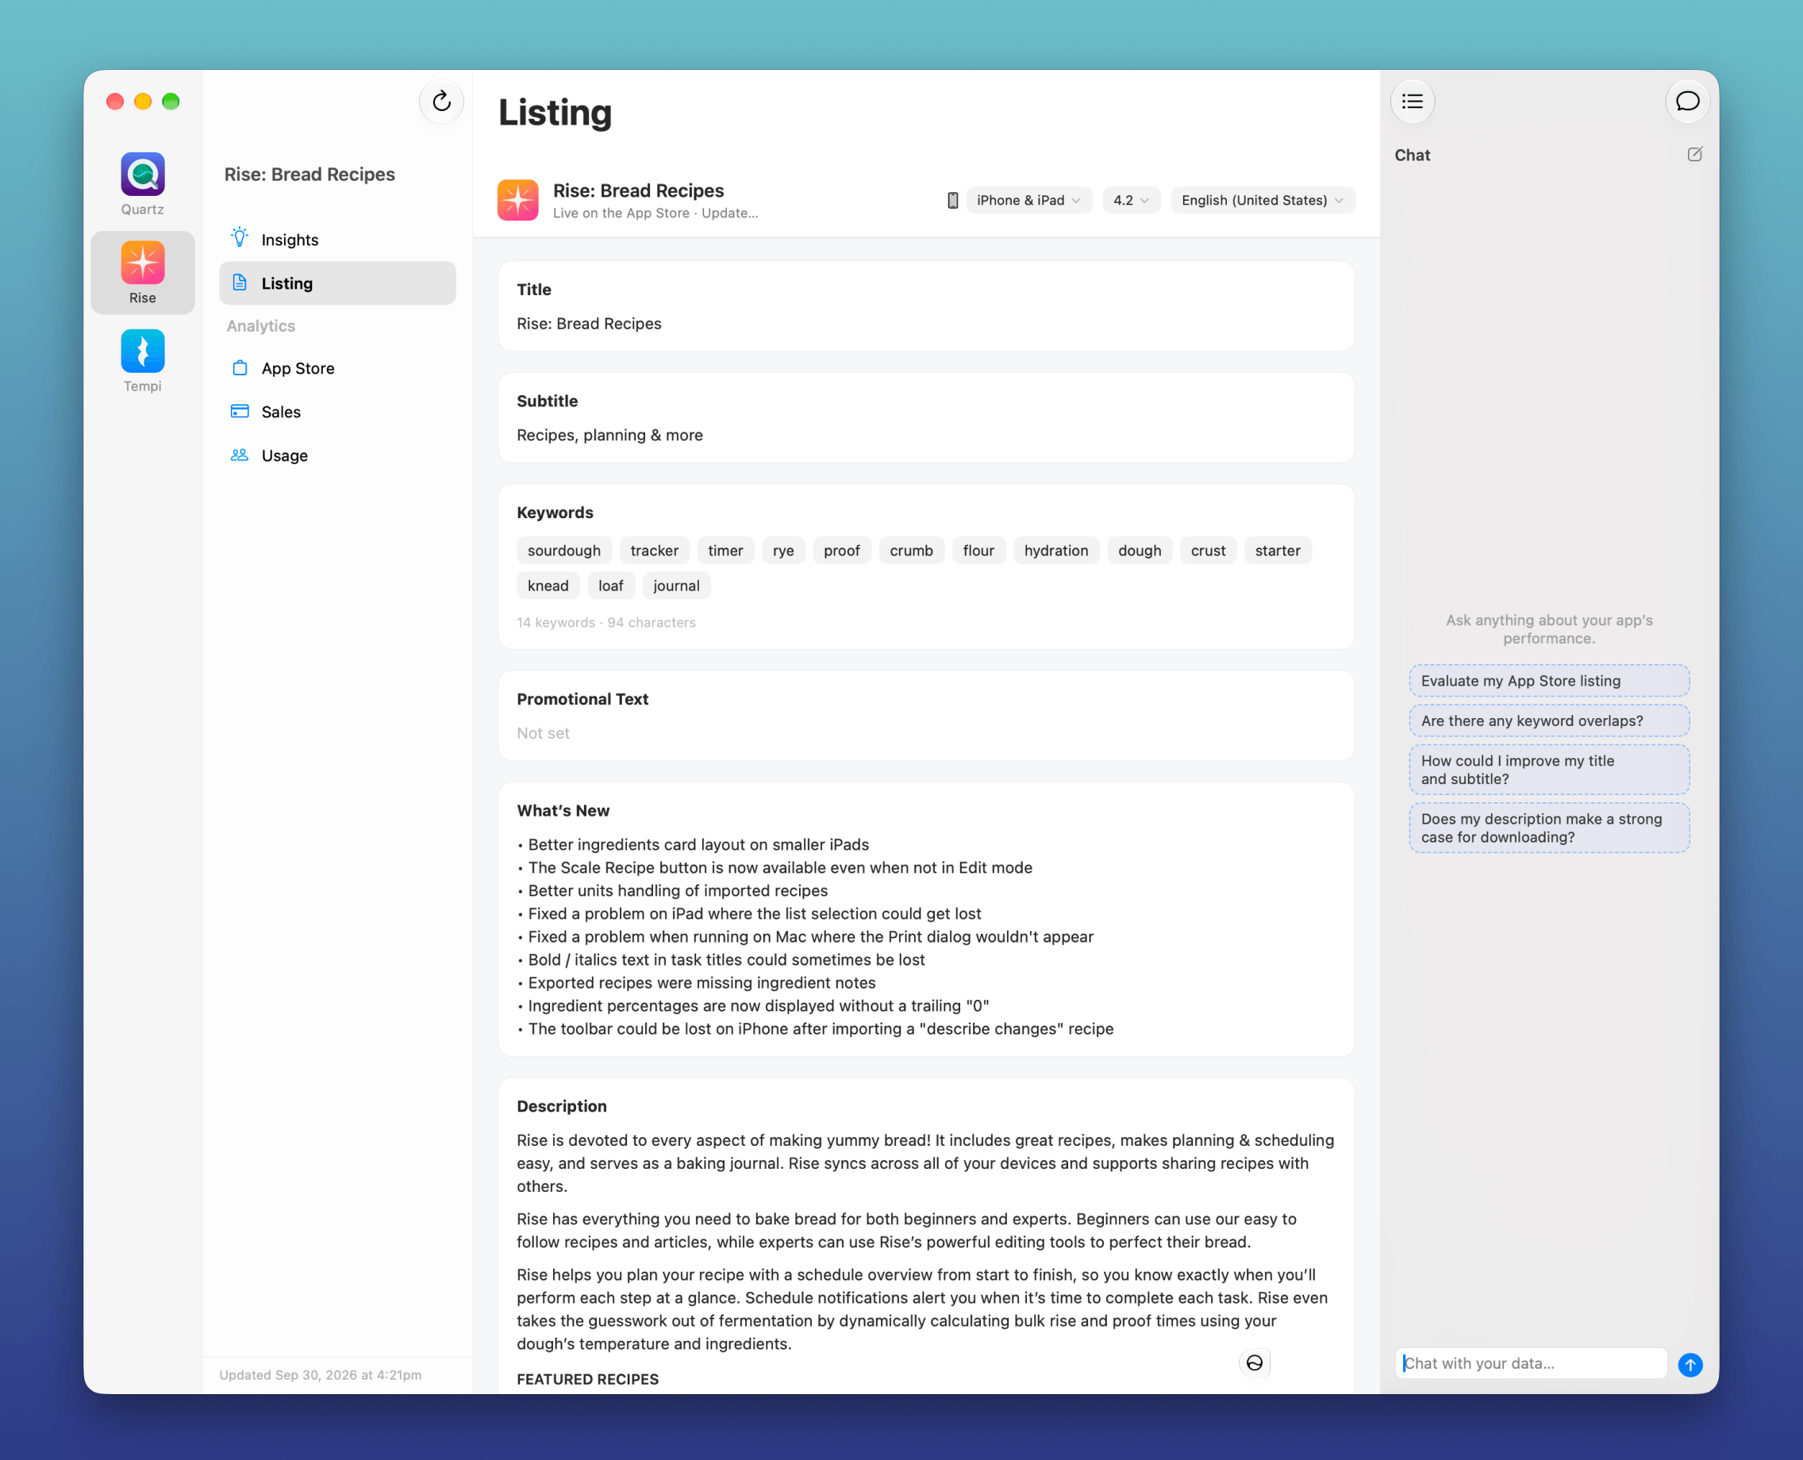The width and height of the screenshot is (1803, 1460).
Task: Send chat message with blue arrow button
Action: (x=1690, y=1365)
